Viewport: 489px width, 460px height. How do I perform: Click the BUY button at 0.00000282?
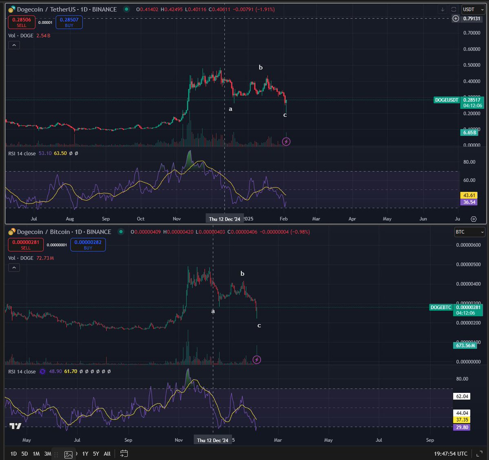(88, 245)
